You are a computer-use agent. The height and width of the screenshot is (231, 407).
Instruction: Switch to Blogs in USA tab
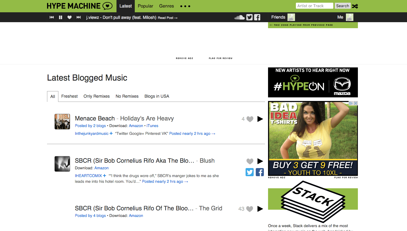click(157, 96)
